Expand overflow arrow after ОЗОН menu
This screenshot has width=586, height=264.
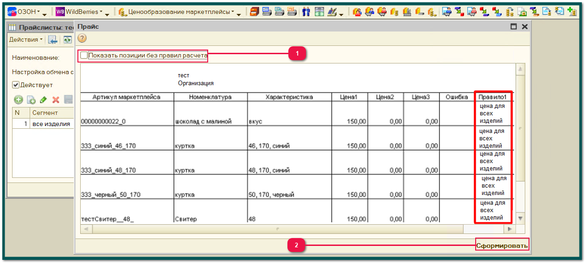click(x=45, y=14)
